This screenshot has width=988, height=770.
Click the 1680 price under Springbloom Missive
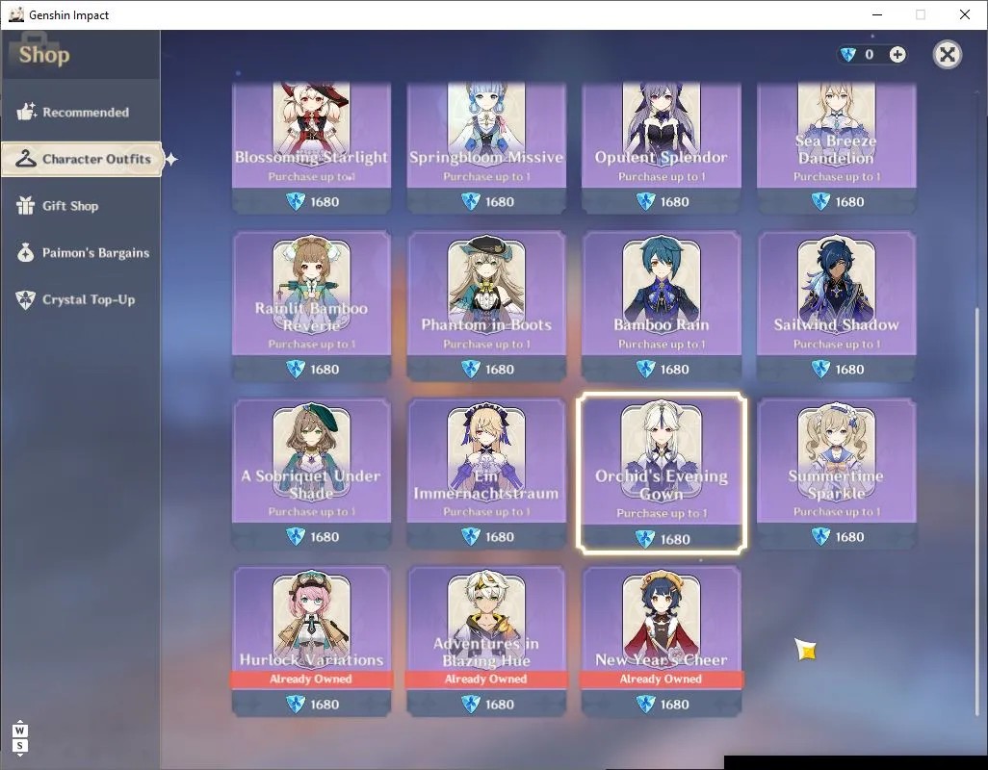coord(500,202)
